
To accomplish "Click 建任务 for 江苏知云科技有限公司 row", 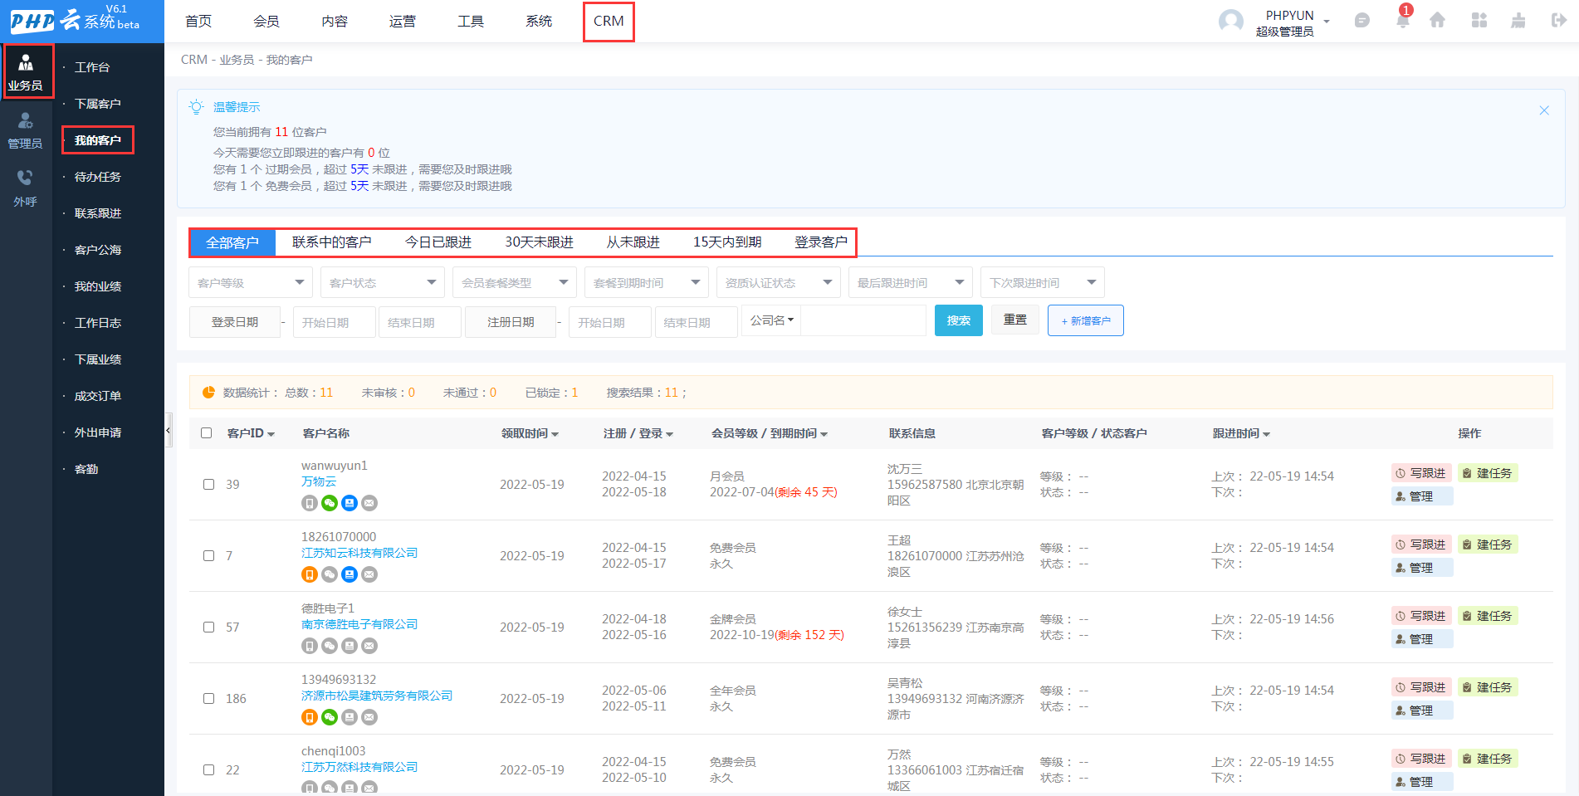I will (x=1488, y=545).
